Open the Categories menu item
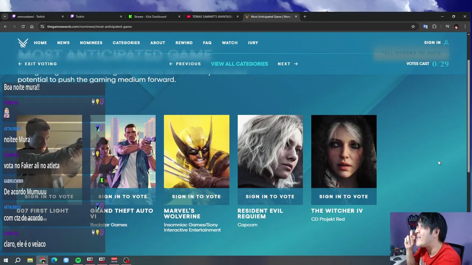The image size is (472, 265). [x=126, y=43]
